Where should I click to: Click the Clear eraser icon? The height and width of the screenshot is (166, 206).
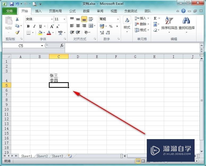155,30
